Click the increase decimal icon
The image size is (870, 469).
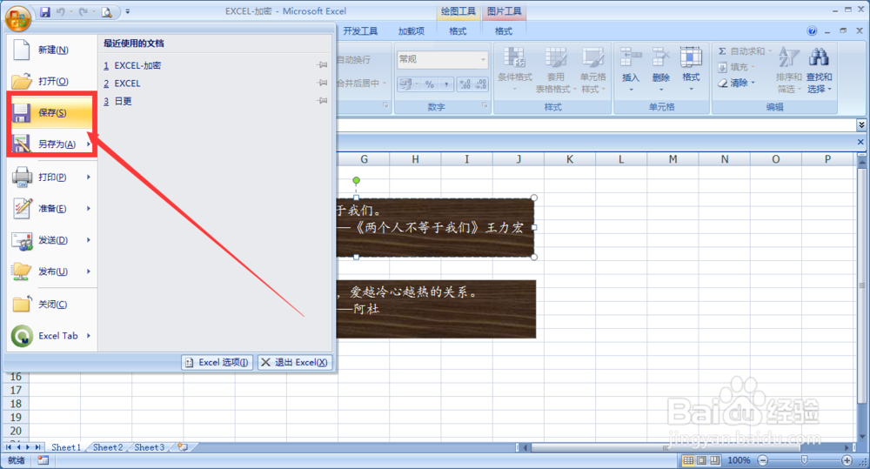pyautogui.click(x=465, y=84)
